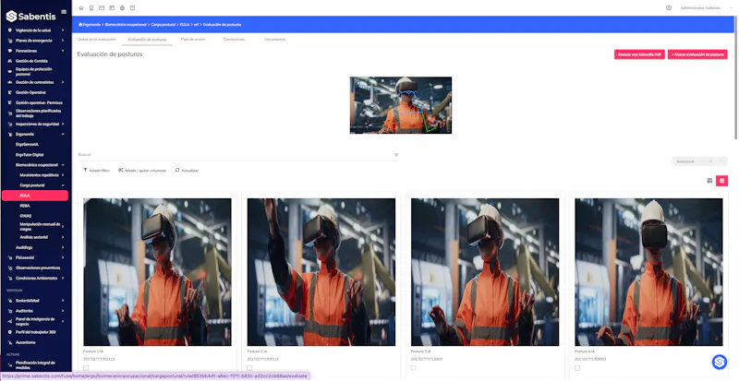Image resolution: width=739 pixels, height=381 pixels.
Task: Click the search filter funnel icon
Action: coord(396,155)
